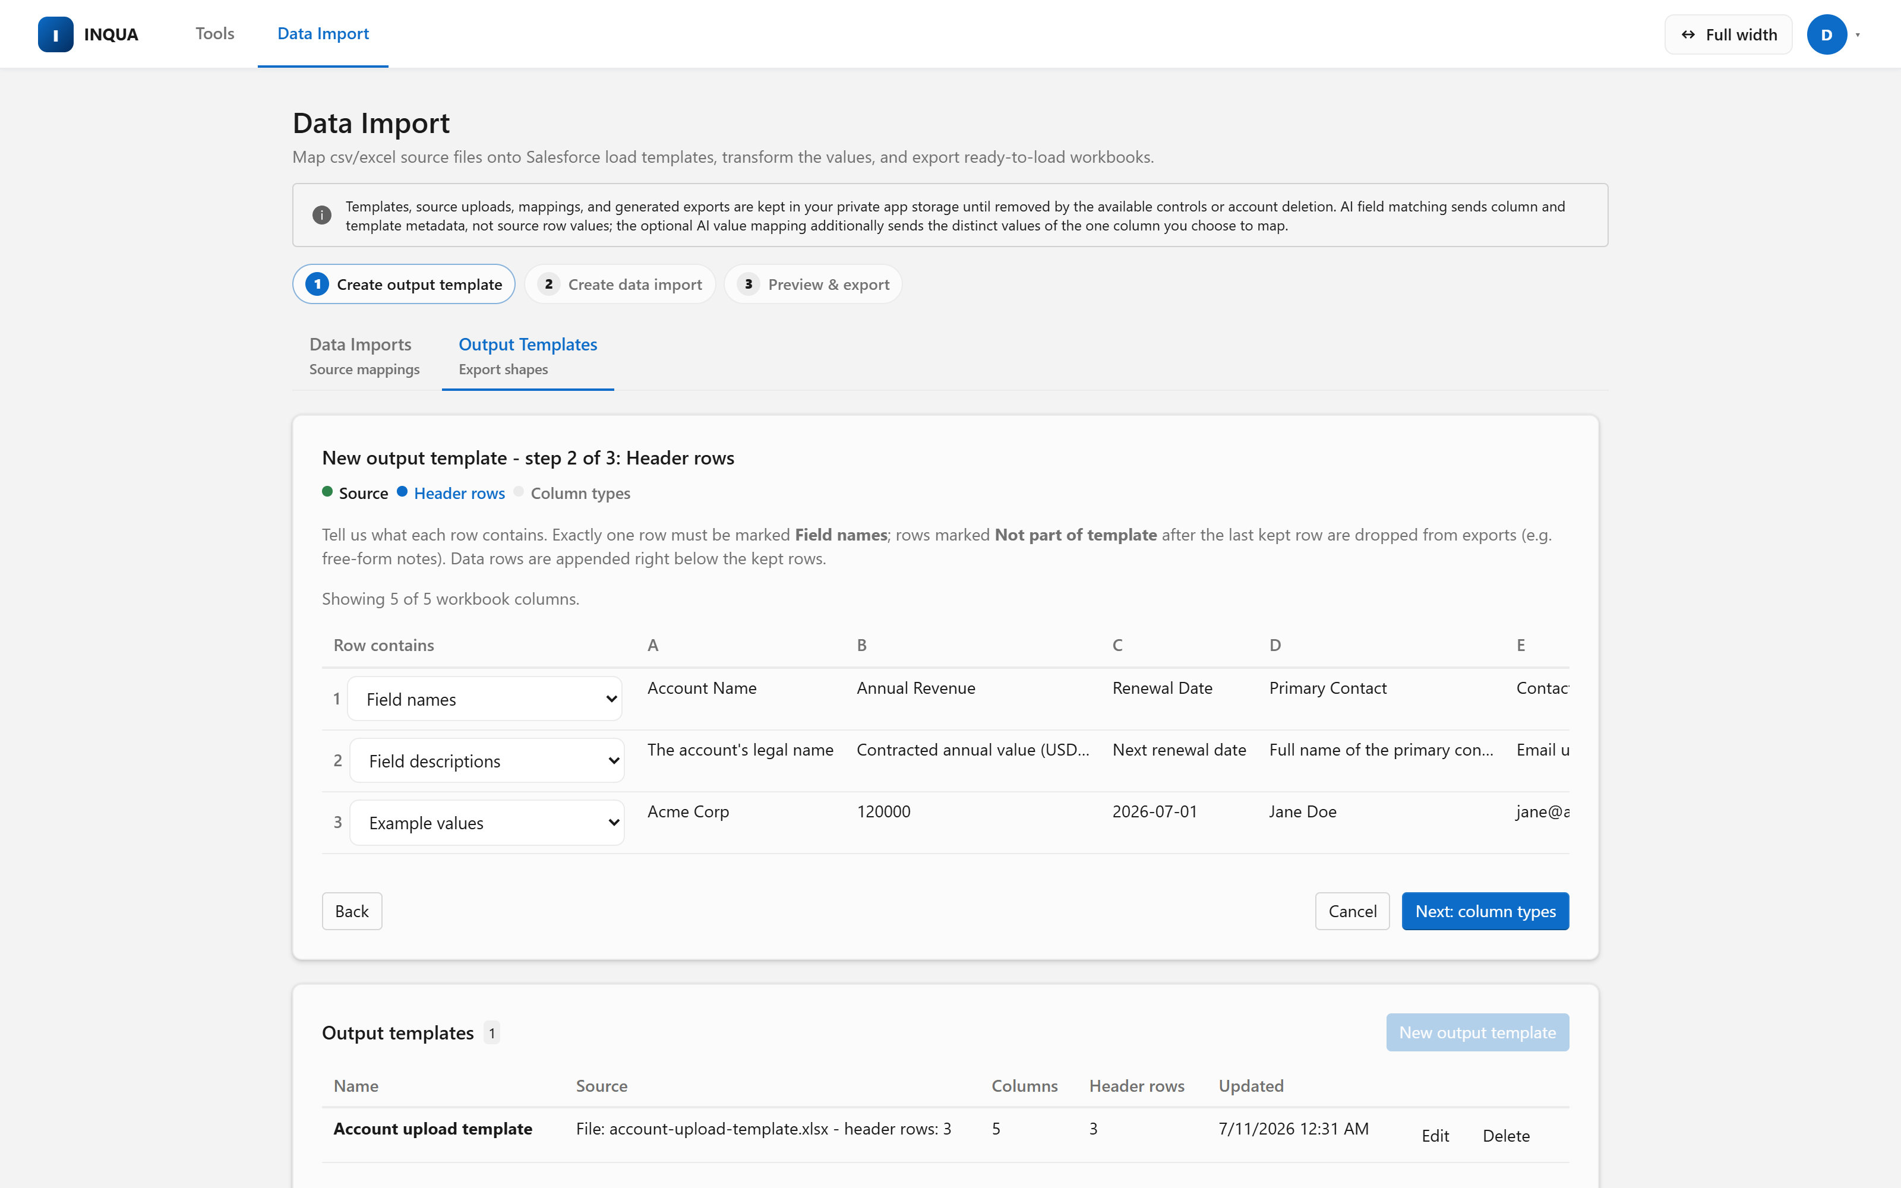The image size is (1901, 1188).
Task: Click the Jane Doe cell
Action: coord(1302,811)
